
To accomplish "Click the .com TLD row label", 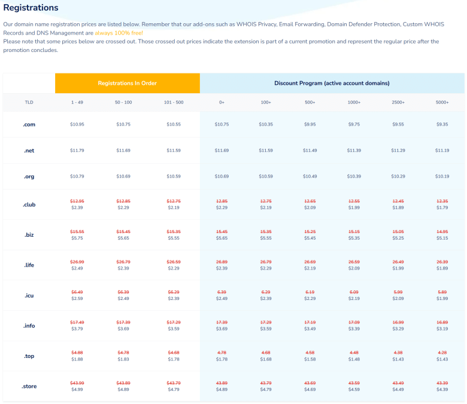I will [x=29, y=124].
